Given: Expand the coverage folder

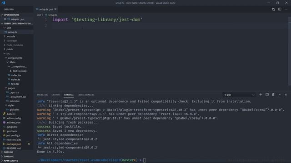Looking at the screenshot, I should [x=17, y=41].
